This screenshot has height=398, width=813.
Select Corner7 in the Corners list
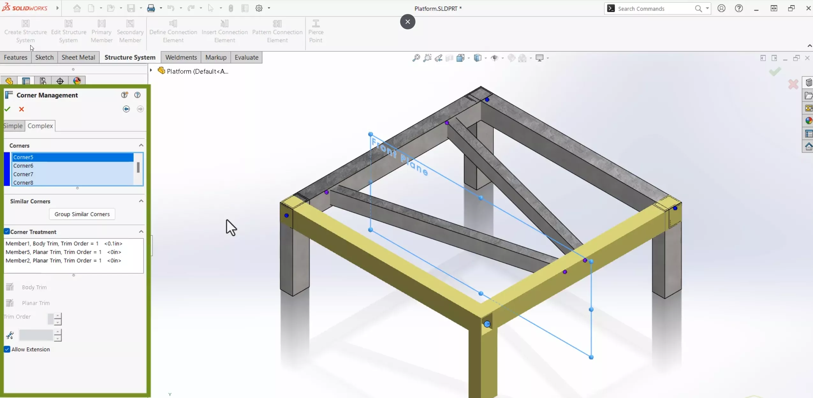[23, 174]
